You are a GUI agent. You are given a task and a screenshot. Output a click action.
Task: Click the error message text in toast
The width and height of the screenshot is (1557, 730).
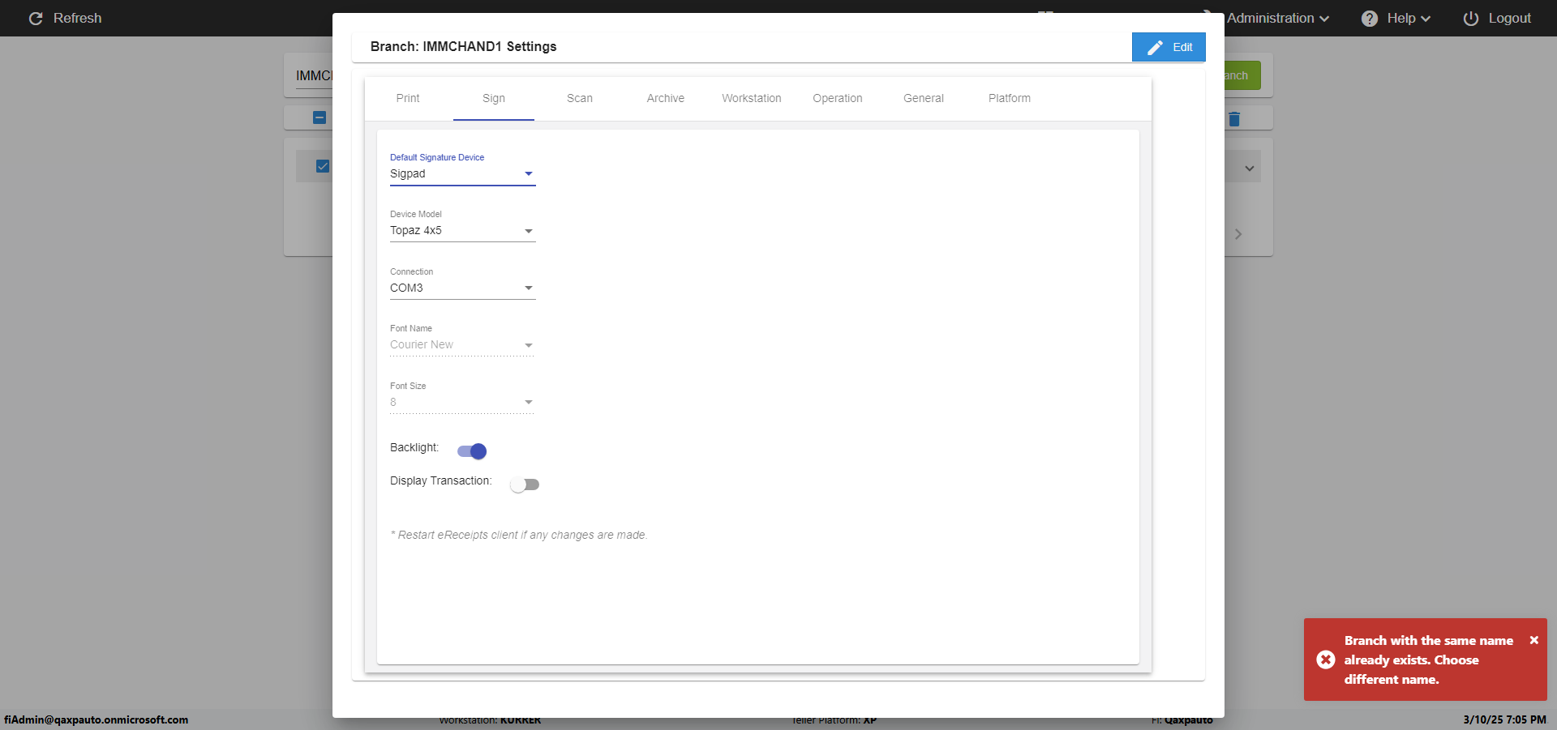pyautogui.click(x=1429, y=660)
